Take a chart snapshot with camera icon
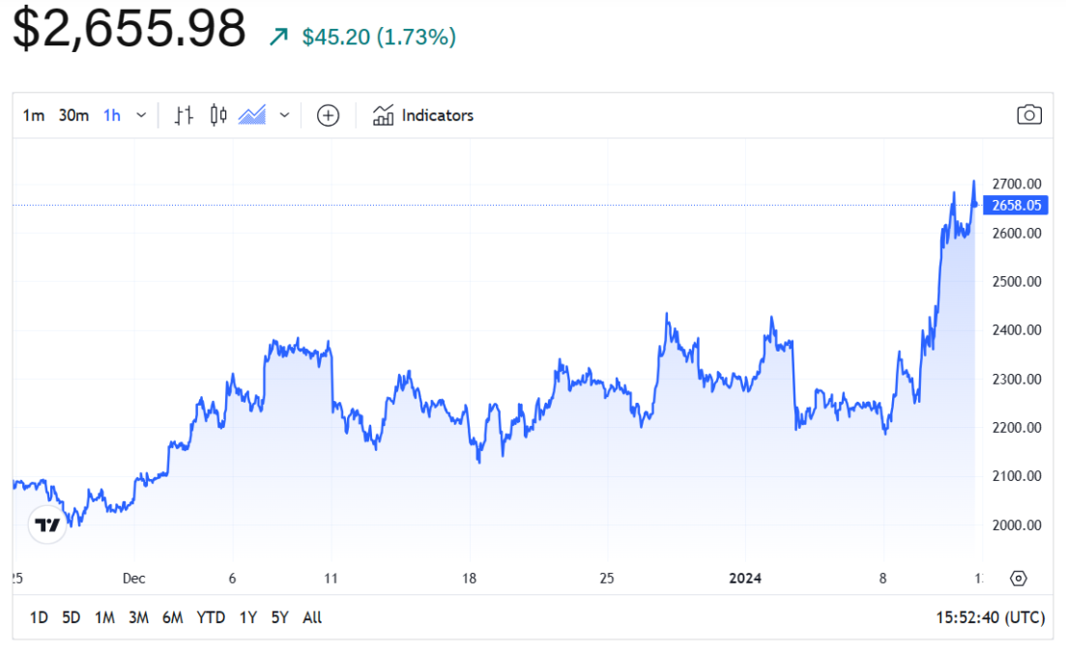1066x652 pixels. [x=1028, y=116]
